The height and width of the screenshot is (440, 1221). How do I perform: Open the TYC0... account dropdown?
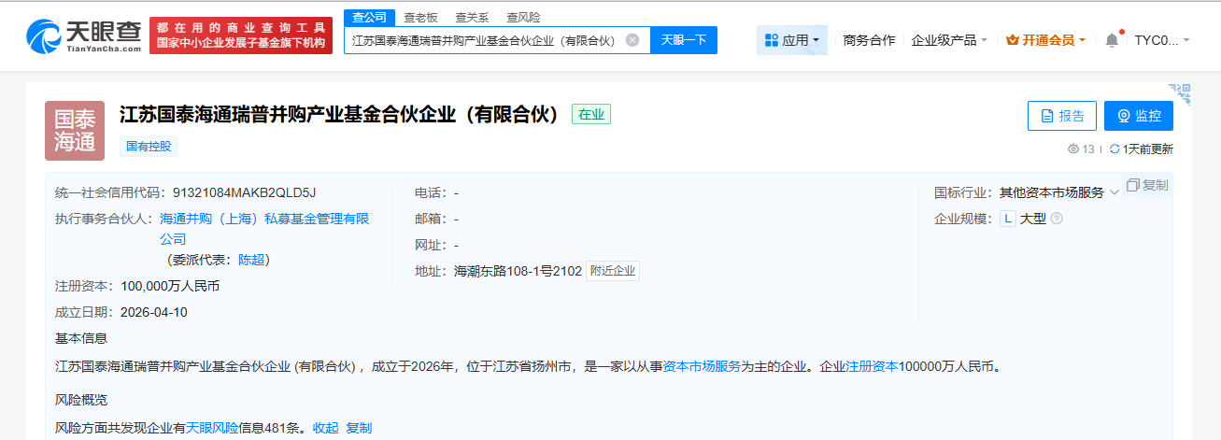coord(1161,40)
